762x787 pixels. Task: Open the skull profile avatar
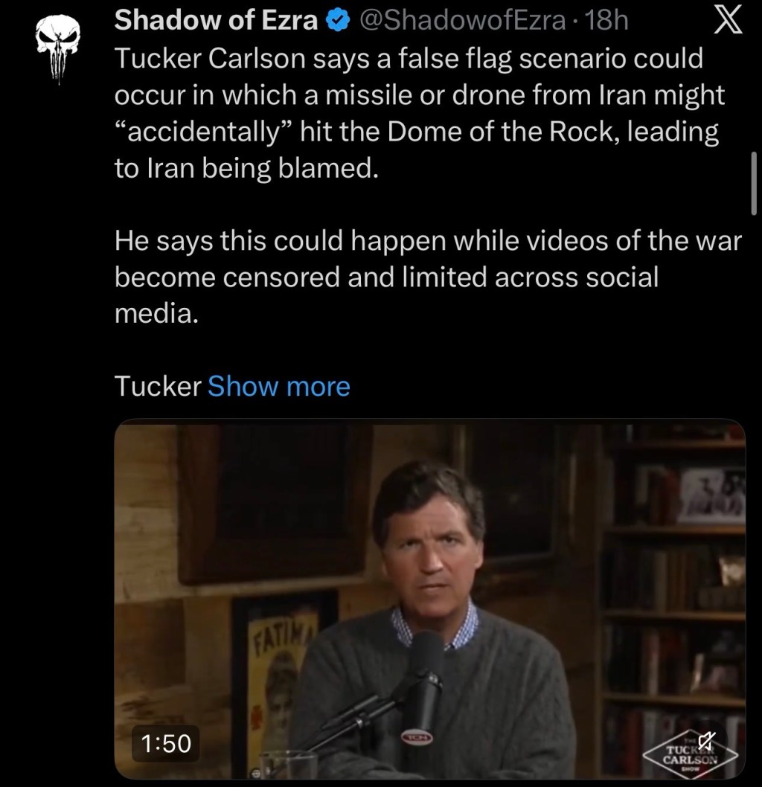[58, 48]
